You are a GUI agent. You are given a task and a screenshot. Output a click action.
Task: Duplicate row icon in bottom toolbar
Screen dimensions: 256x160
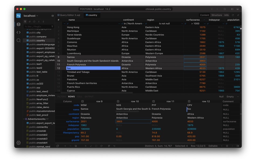76,146
